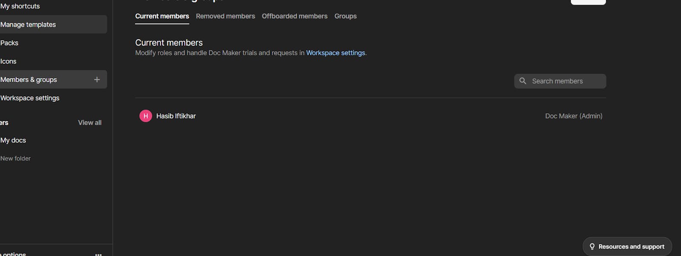The width and height of the screenshot is (681, 256).
Task: Click Hasib Iftikhar's pink avatar
Action: coord(146,116)
